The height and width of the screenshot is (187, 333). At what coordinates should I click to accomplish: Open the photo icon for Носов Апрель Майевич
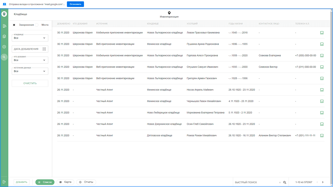[322, 90]
